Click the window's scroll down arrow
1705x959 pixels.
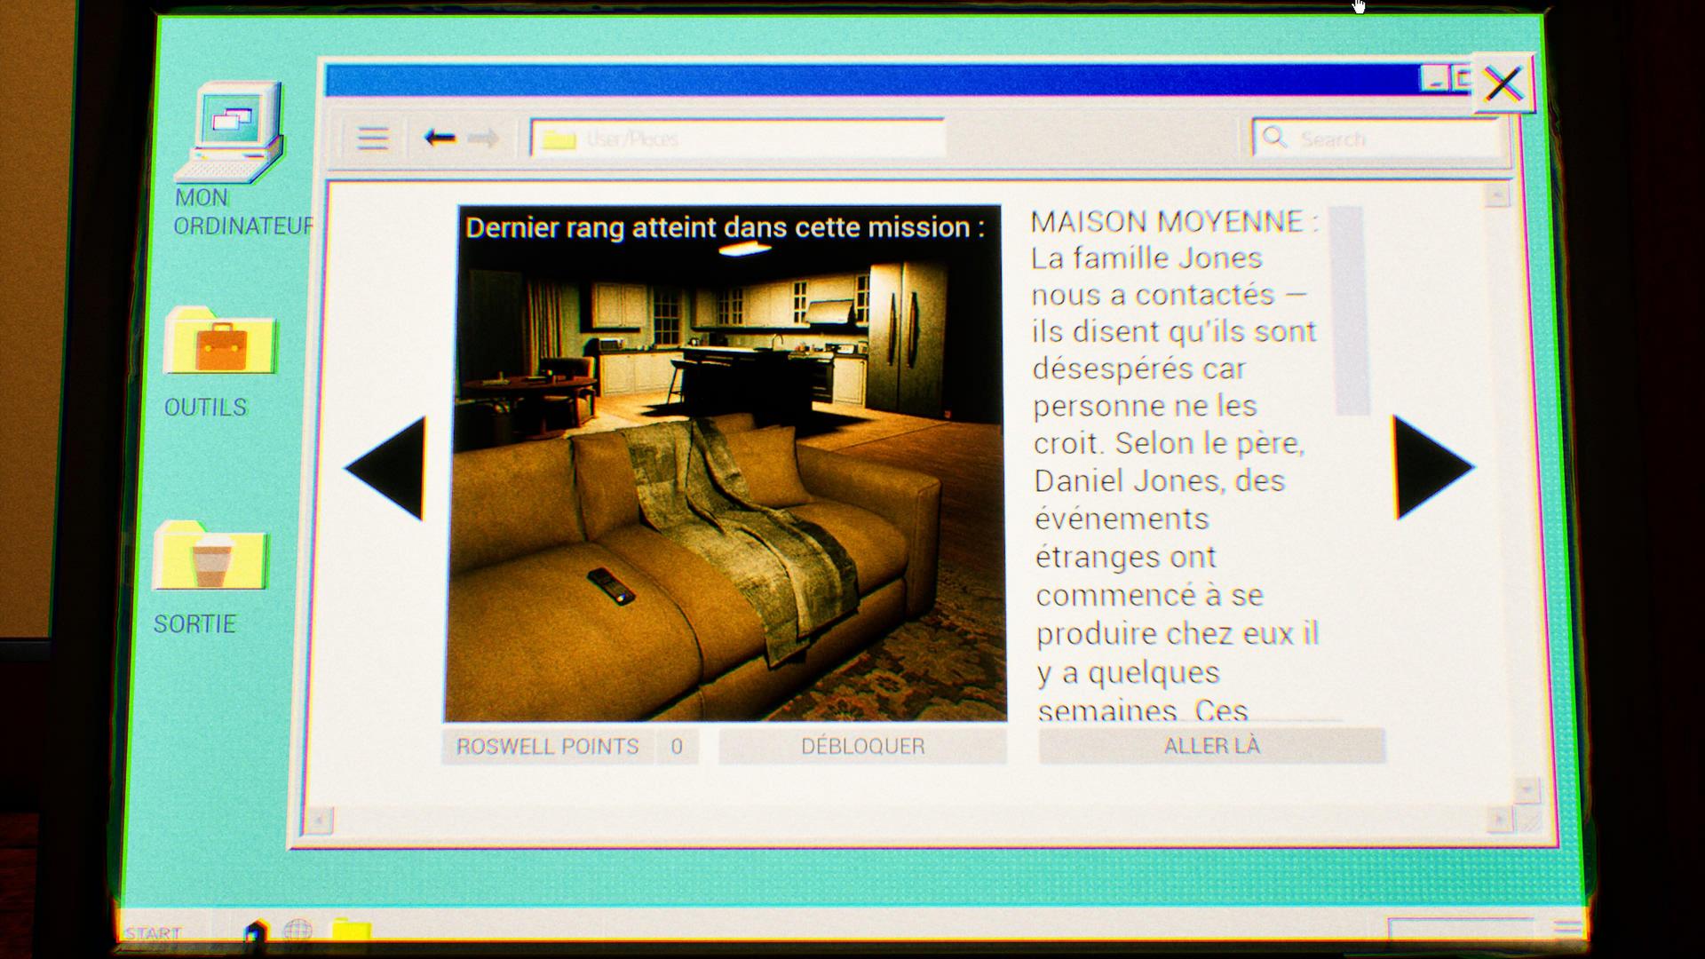click(x=1527, y=789)
